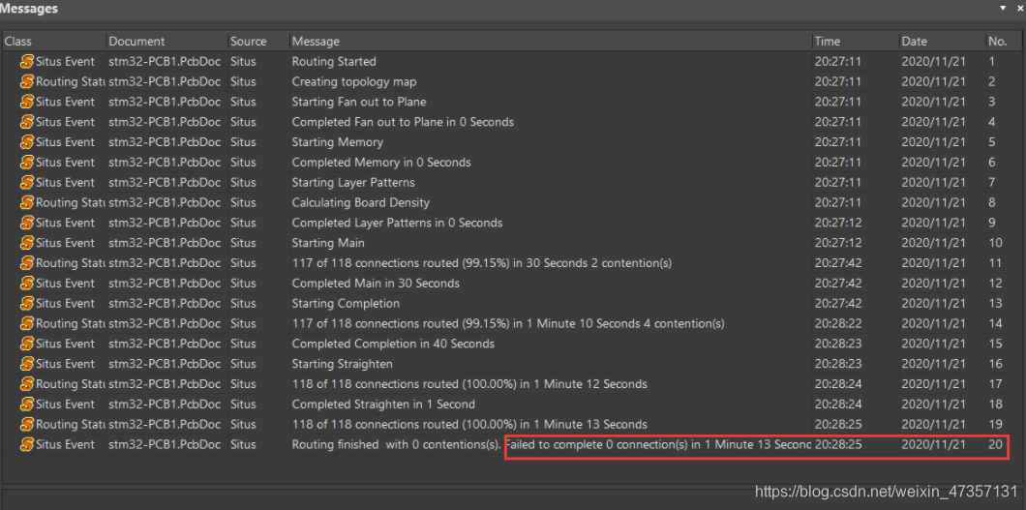Screen dimensions: 1026x510
Task: Click the icon on the 'Starting Memory' row
Action: [x=27, y=142]
